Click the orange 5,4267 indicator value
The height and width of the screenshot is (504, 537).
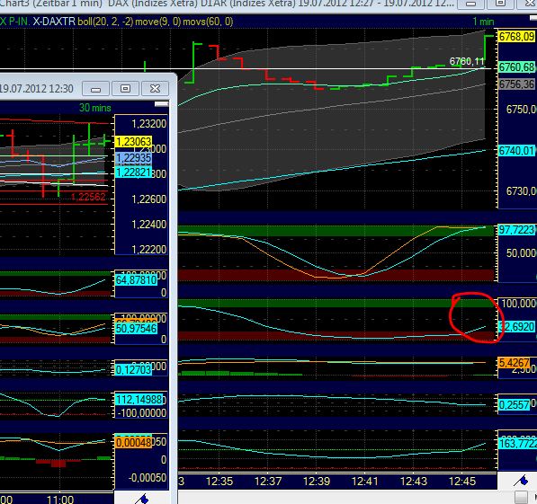(515, 363)
